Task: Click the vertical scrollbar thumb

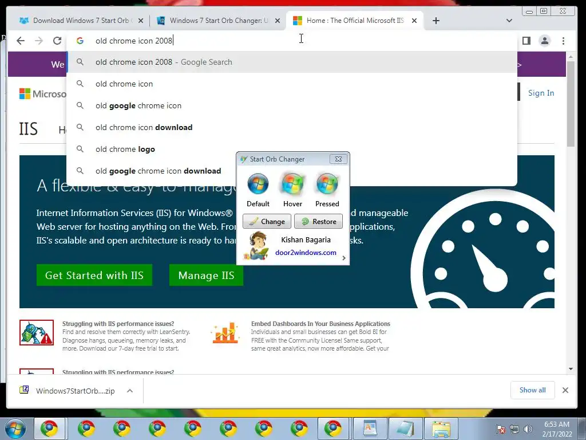Action: pyautogui.click(x=571, y=104)
